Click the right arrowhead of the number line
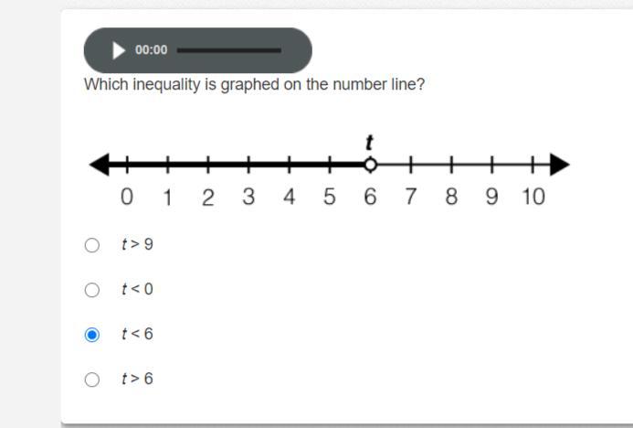Image resolution: width=633 pixels, height=428 pixels. (x=560, y=165)
